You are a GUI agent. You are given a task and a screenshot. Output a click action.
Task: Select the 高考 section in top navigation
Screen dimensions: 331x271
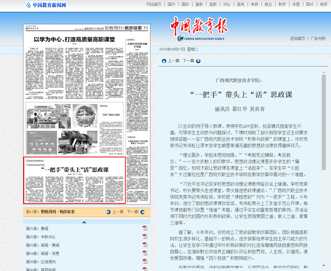pyautogui.click(x=241, y=4)
